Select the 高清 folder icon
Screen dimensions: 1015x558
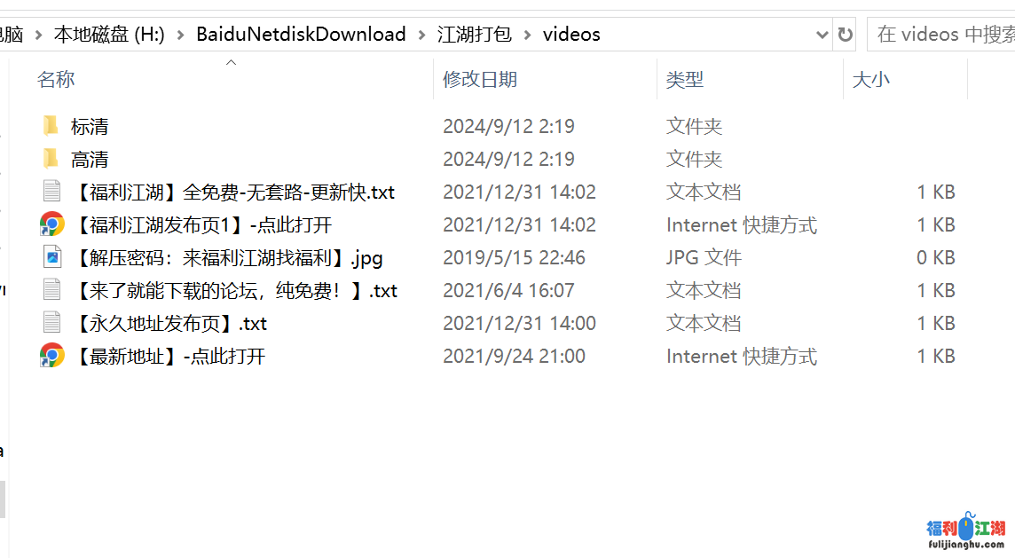pos(51,159)
